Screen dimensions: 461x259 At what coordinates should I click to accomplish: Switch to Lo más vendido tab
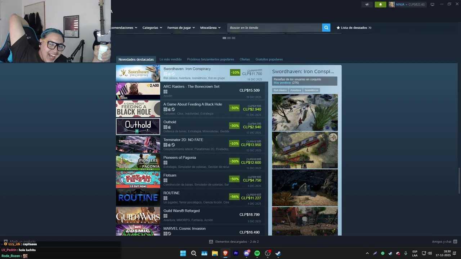click(170, 59)
